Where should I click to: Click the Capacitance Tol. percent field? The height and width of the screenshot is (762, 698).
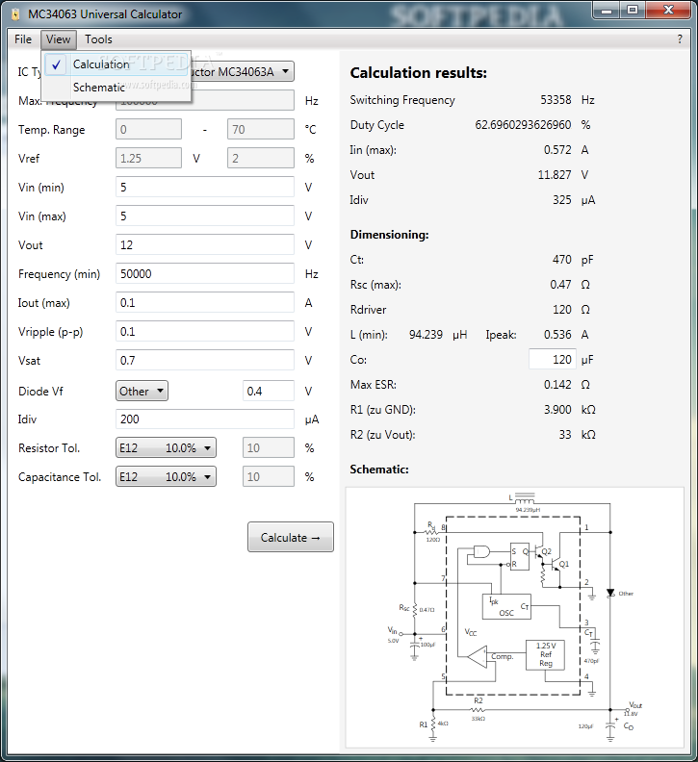[x=269, y=477]
